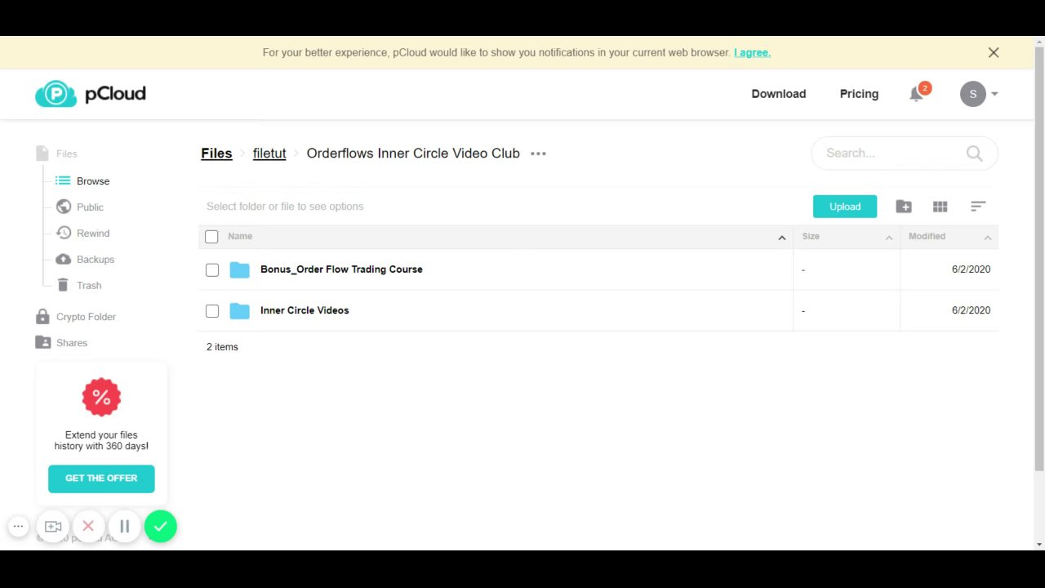
Task: Open Trash in sidebar
Action: point(79,286)
